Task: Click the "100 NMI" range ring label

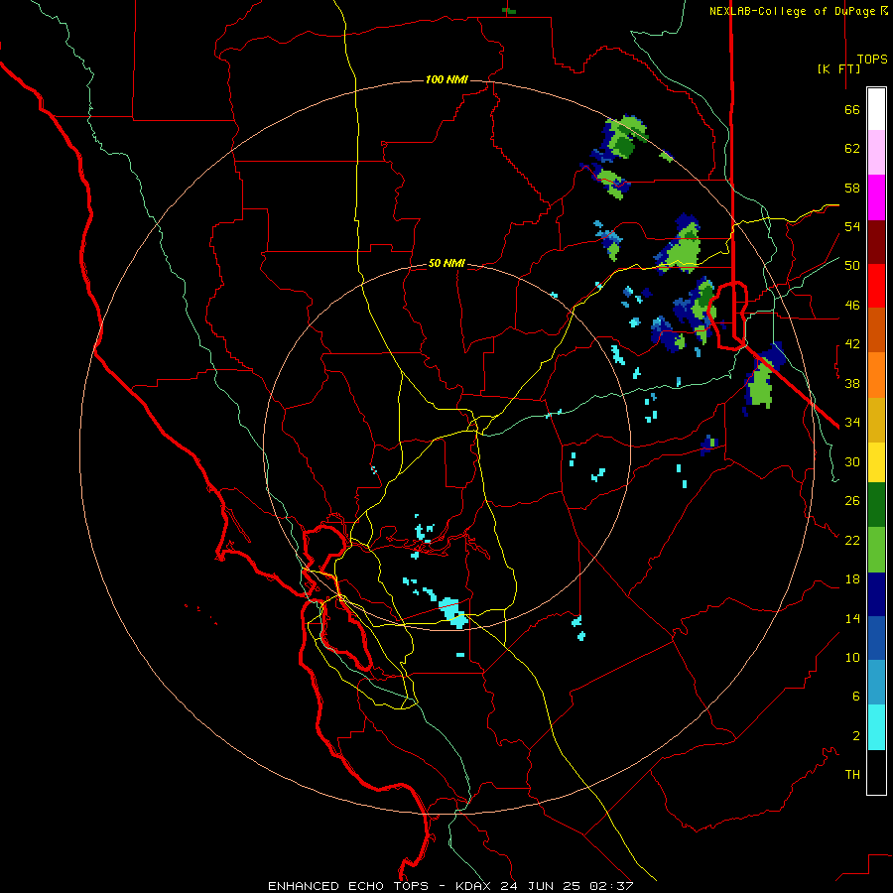Action: tap(446, 79)
